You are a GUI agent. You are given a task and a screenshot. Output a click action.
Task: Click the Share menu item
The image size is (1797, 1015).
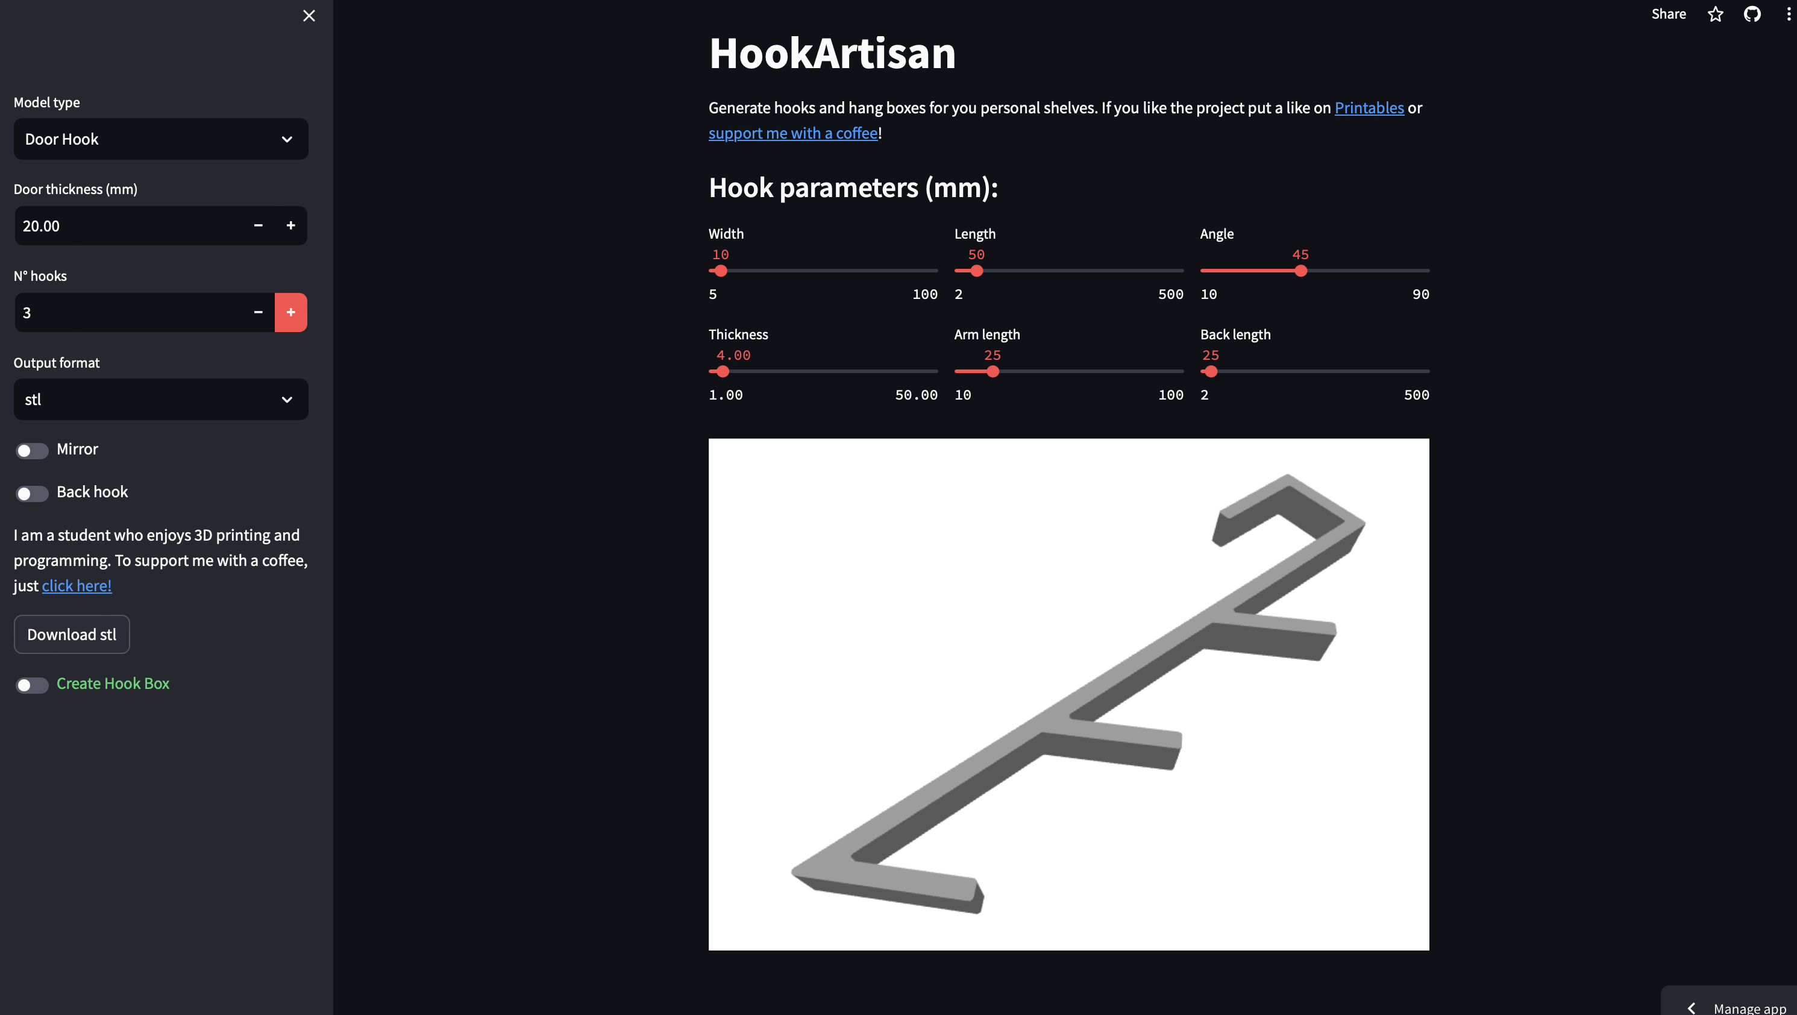tap(1669, 14)
